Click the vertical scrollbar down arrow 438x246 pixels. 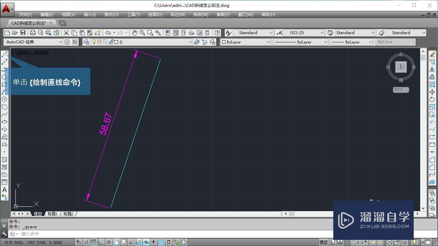click(x=423, y=208)
